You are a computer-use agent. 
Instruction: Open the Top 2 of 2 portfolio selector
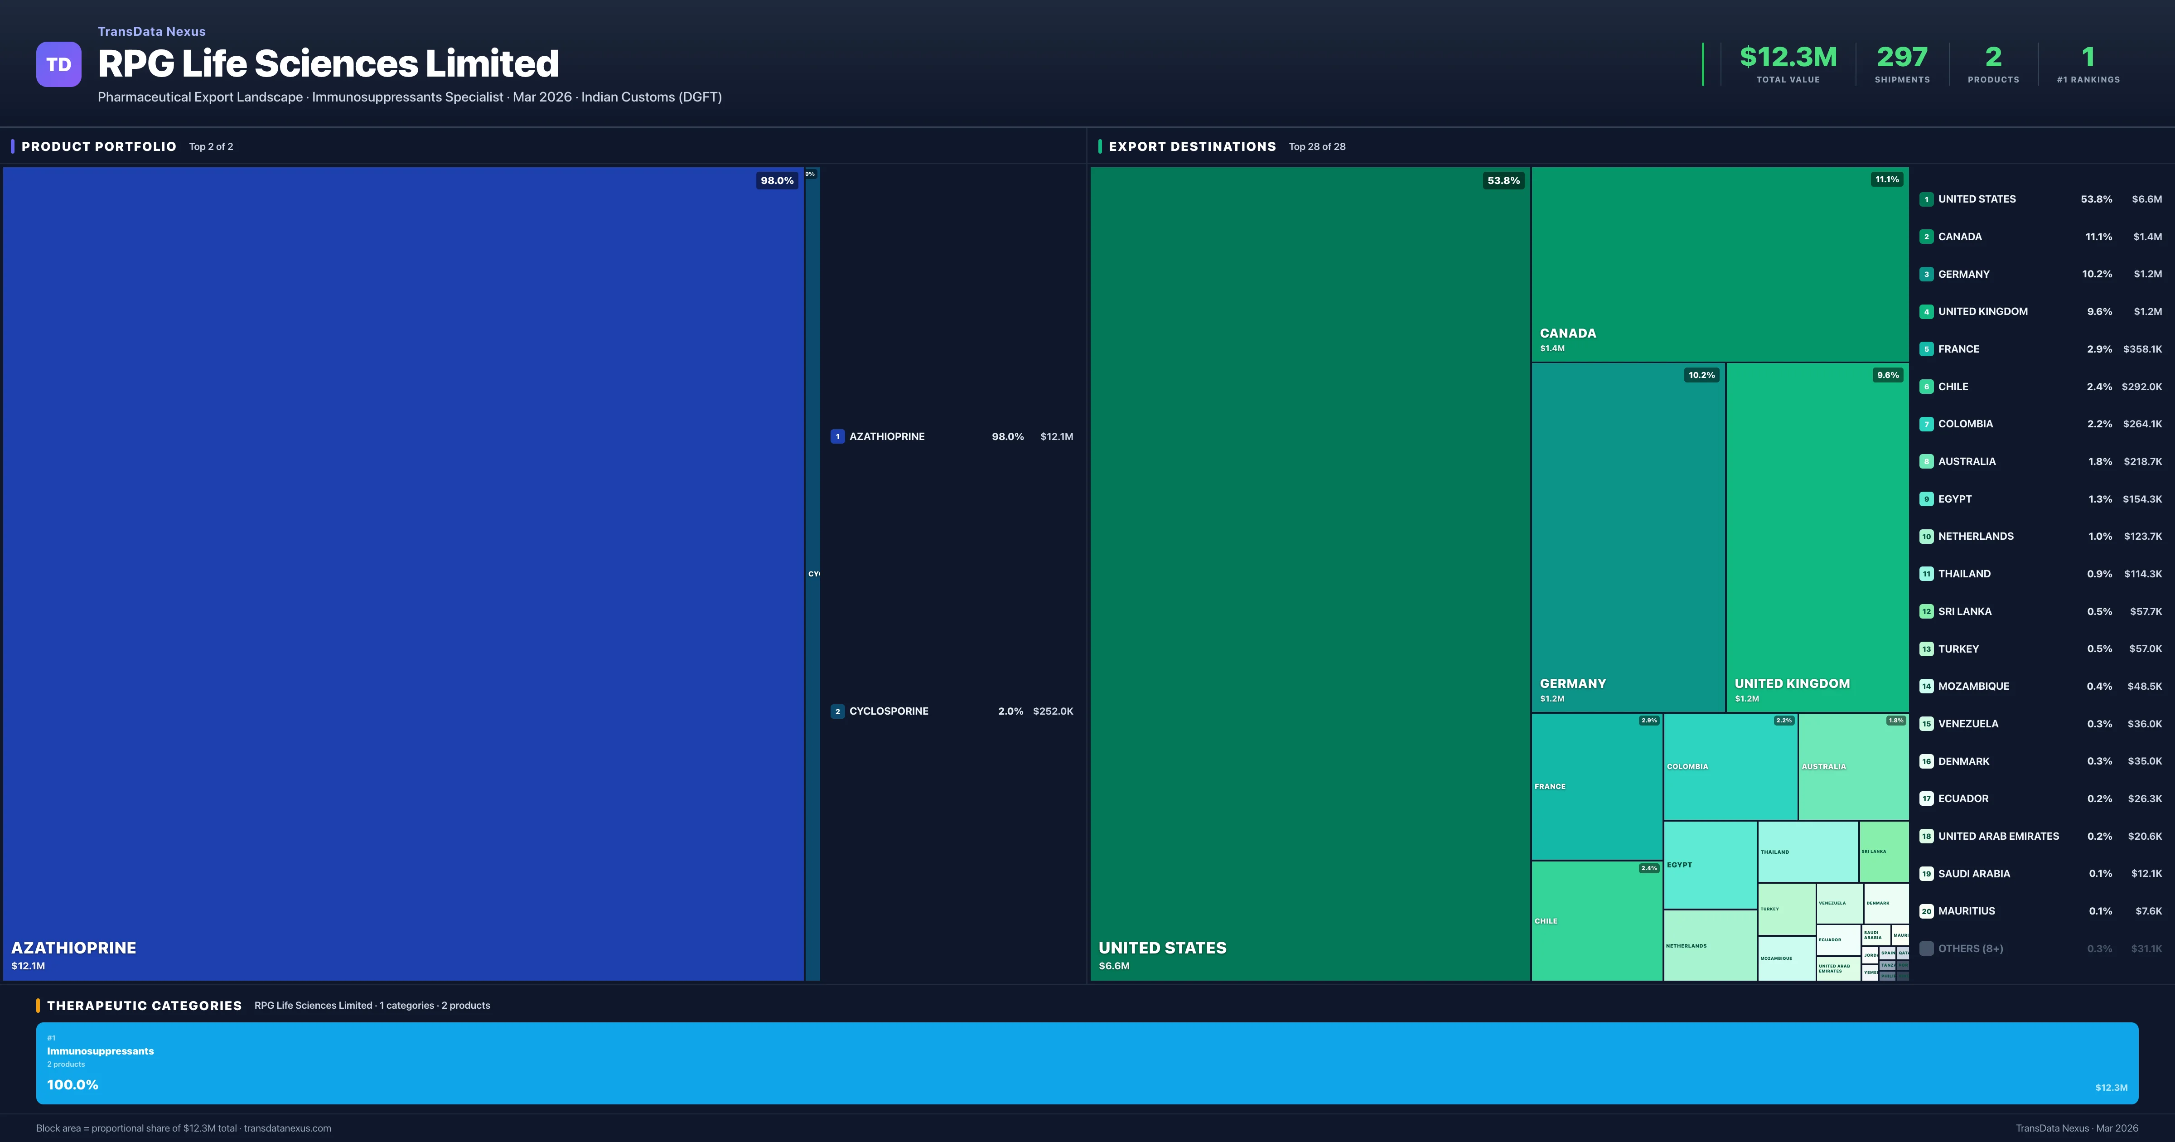[211, 146]
